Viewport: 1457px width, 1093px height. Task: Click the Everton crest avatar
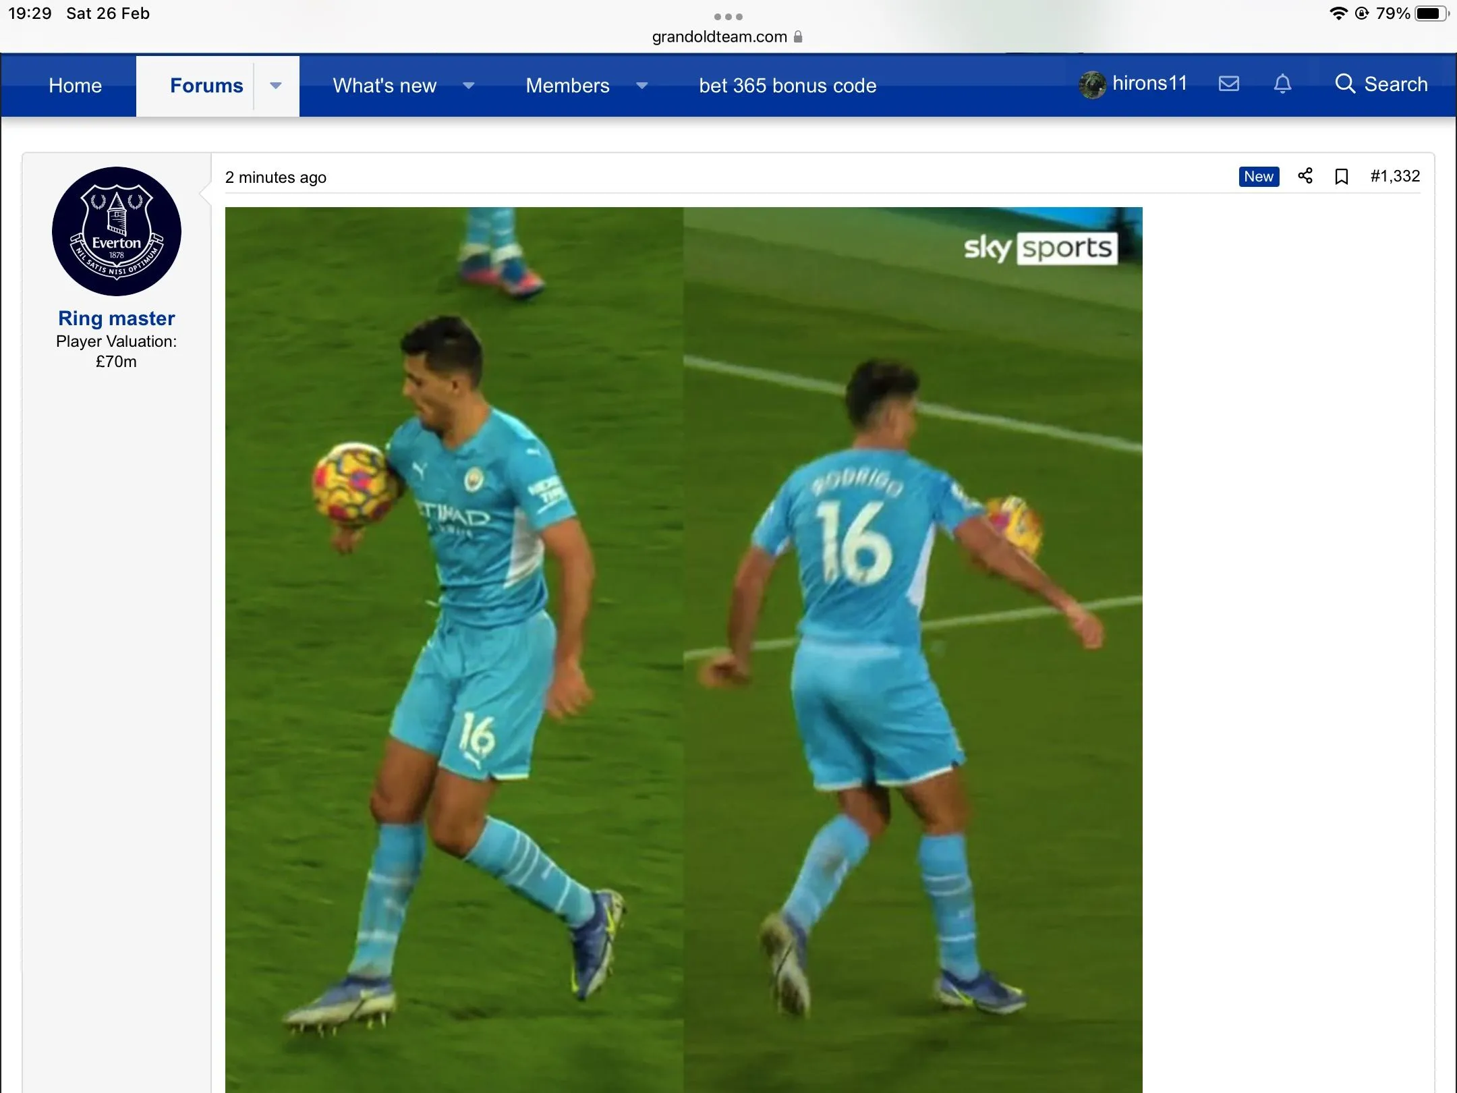coord(117,231)
